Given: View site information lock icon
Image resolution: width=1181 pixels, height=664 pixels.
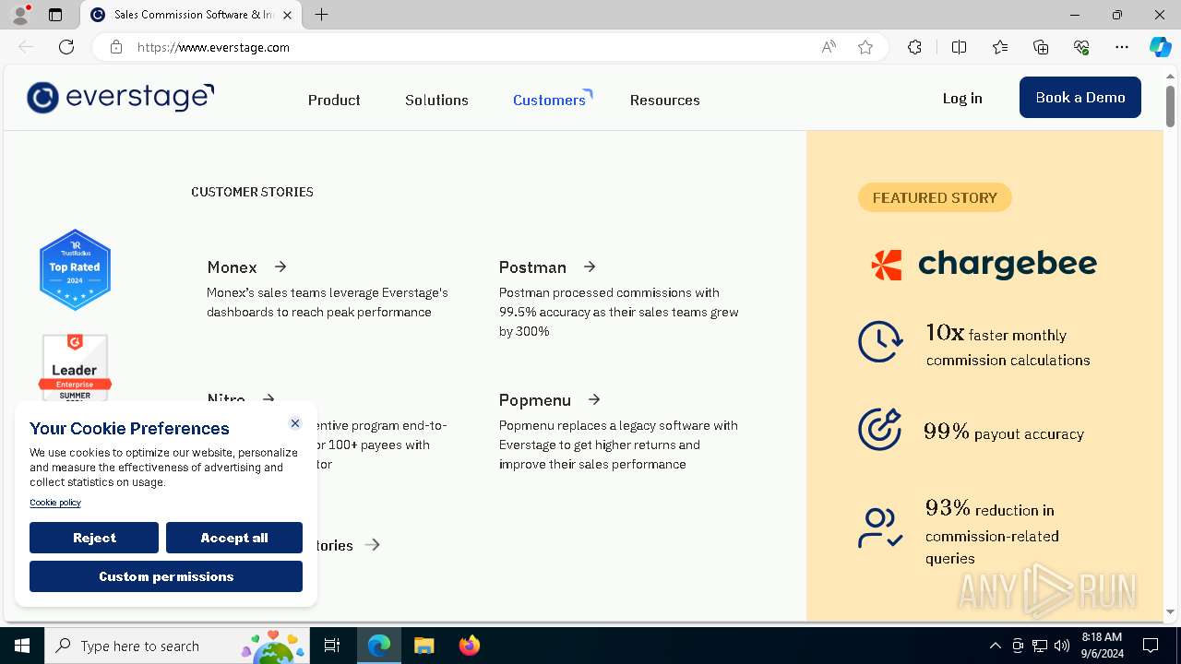Looking at the screenshot, I should [x=116, y=47].
